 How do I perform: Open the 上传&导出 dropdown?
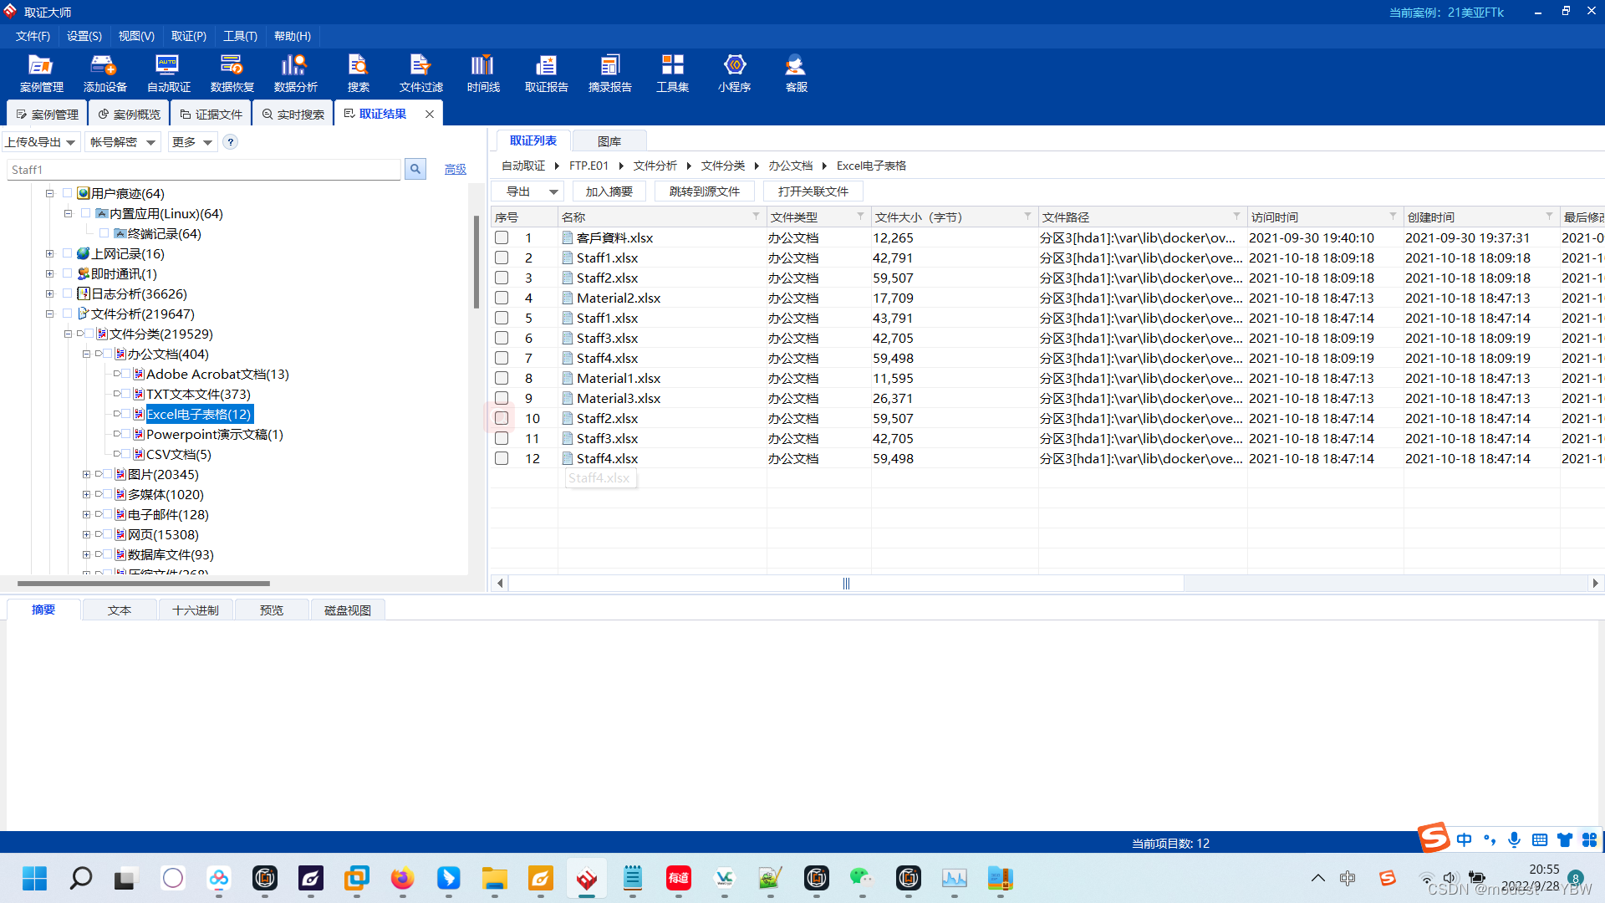41,142
